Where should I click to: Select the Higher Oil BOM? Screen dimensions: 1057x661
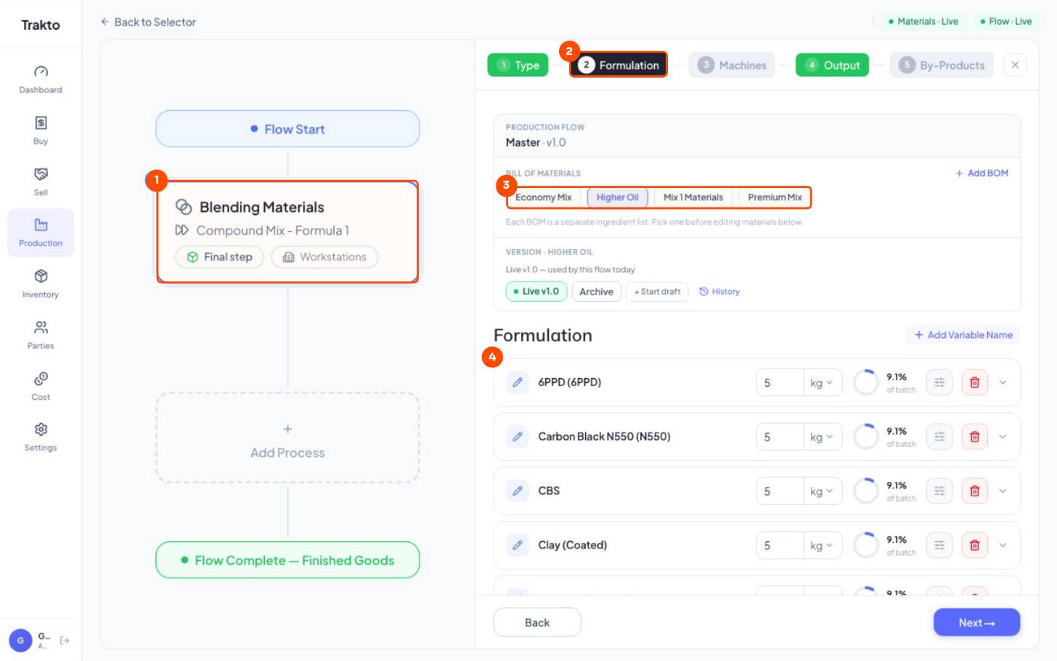(x=618, y=197)
